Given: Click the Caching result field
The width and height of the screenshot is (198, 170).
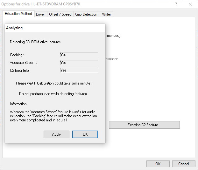Looking at the screenshot, I should 79,55.
